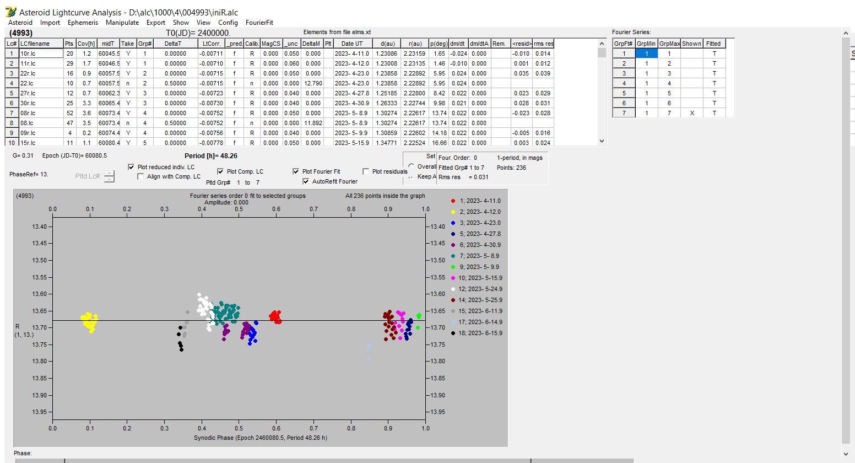The image size is (855, 463).
Task: Click the Pltd Lc# stepper down arrow
Action: tap(110, 179)
